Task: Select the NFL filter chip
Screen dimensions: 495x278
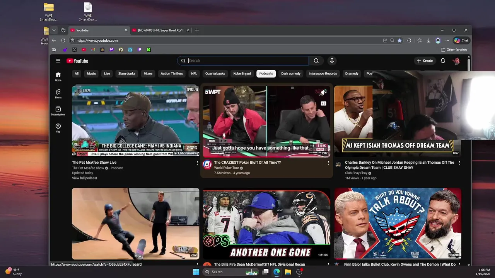Action: coord(194,73)
